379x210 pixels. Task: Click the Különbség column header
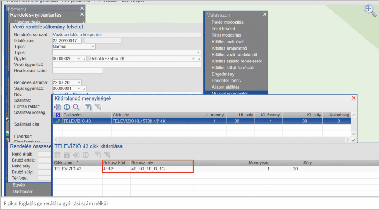coord(336,115)
